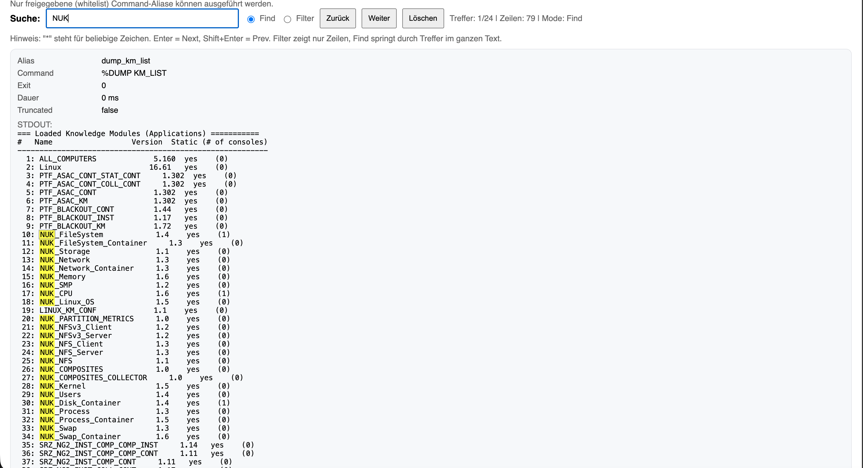Click the NUK_Storage entry

pos(65,251)
